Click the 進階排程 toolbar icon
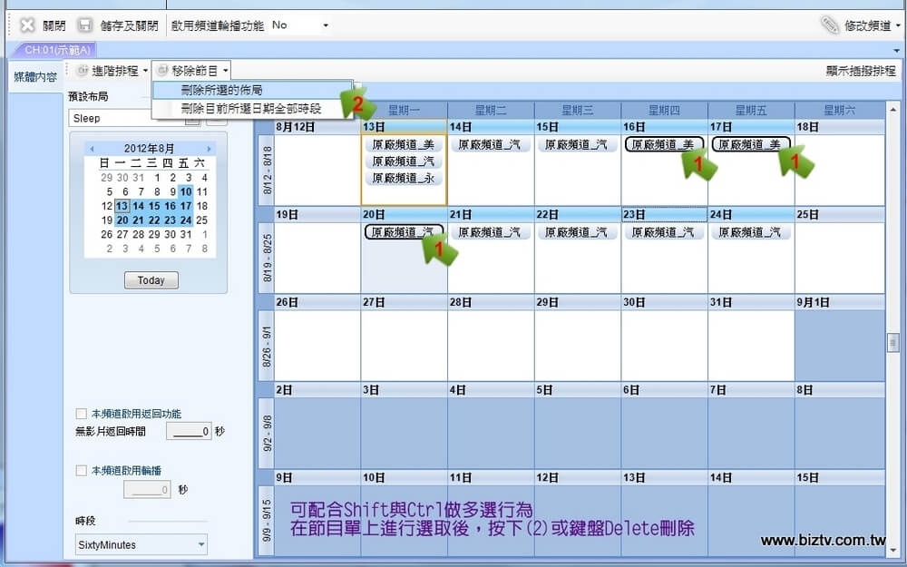Image resolution: width=907 pixels, height=567 pixels. (83, 70)
